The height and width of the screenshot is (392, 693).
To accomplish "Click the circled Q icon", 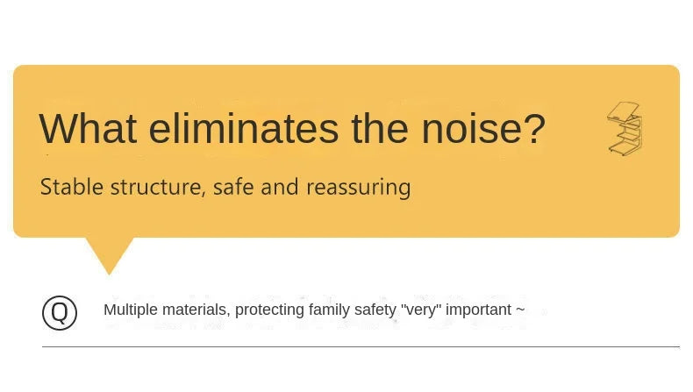I will [60, 313].
